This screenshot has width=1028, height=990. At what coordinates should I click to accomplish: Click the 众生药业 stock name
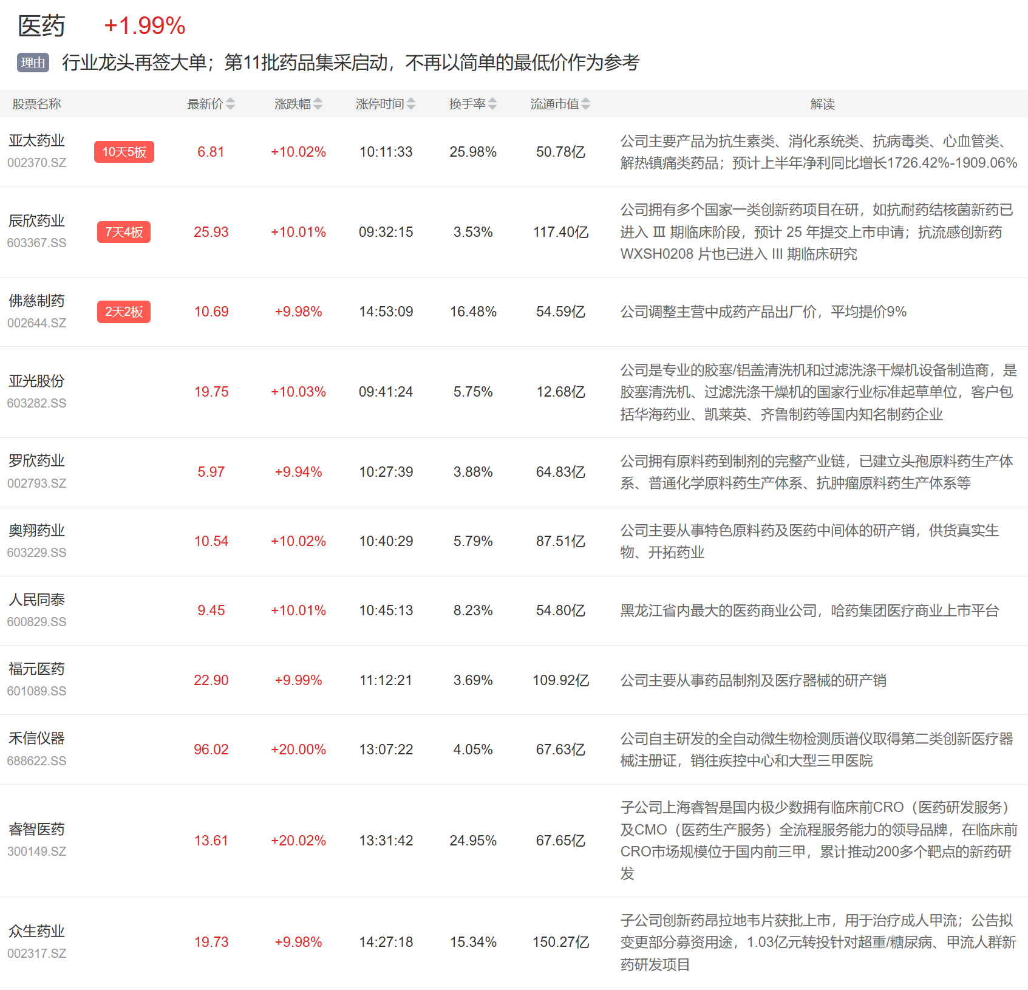point(36,932)
